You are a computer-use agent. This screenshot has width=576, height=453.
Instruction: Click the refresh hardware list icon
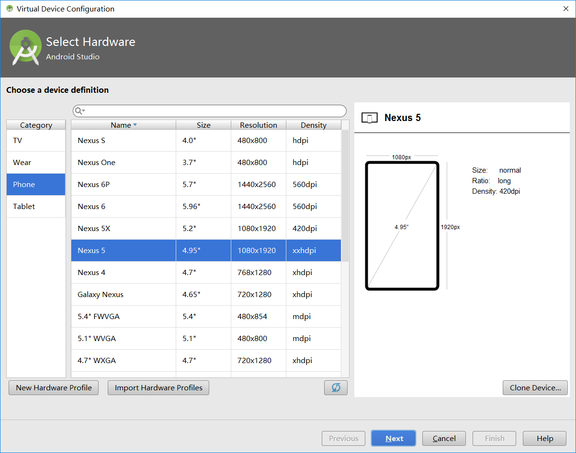(x=336, y=387)
